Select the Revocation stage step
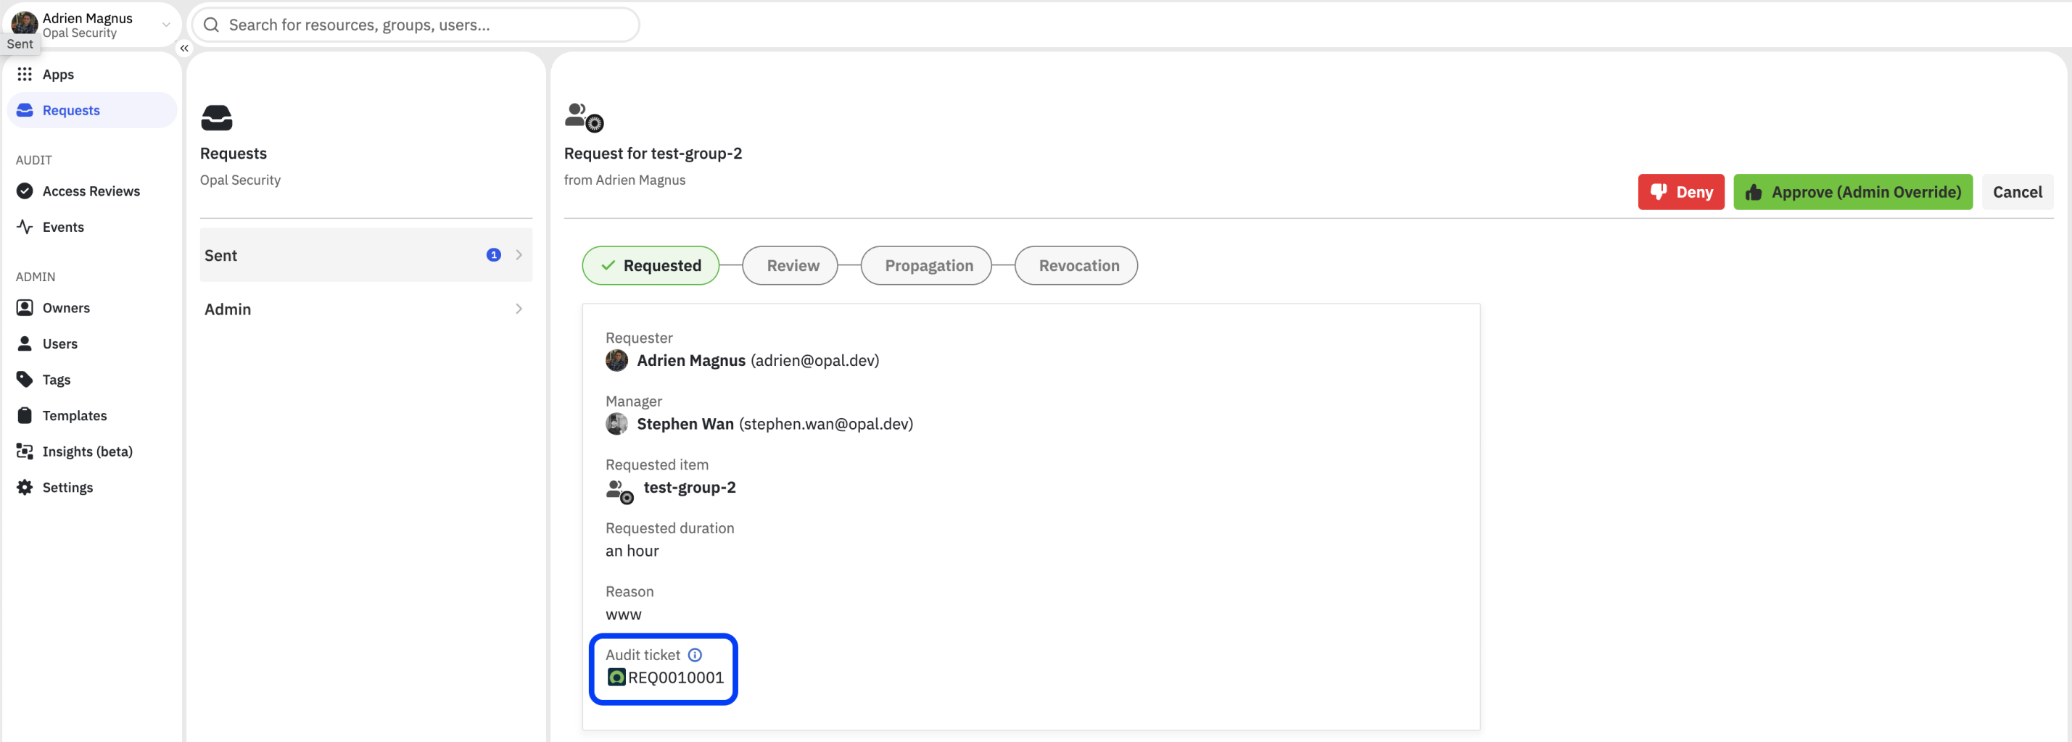The width and height of the screenshot is (2072, 742). point(1076,265)
